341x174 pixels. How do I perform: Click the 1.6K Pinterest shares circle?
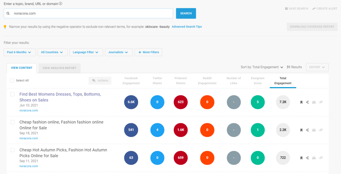(x=181, y=130)
